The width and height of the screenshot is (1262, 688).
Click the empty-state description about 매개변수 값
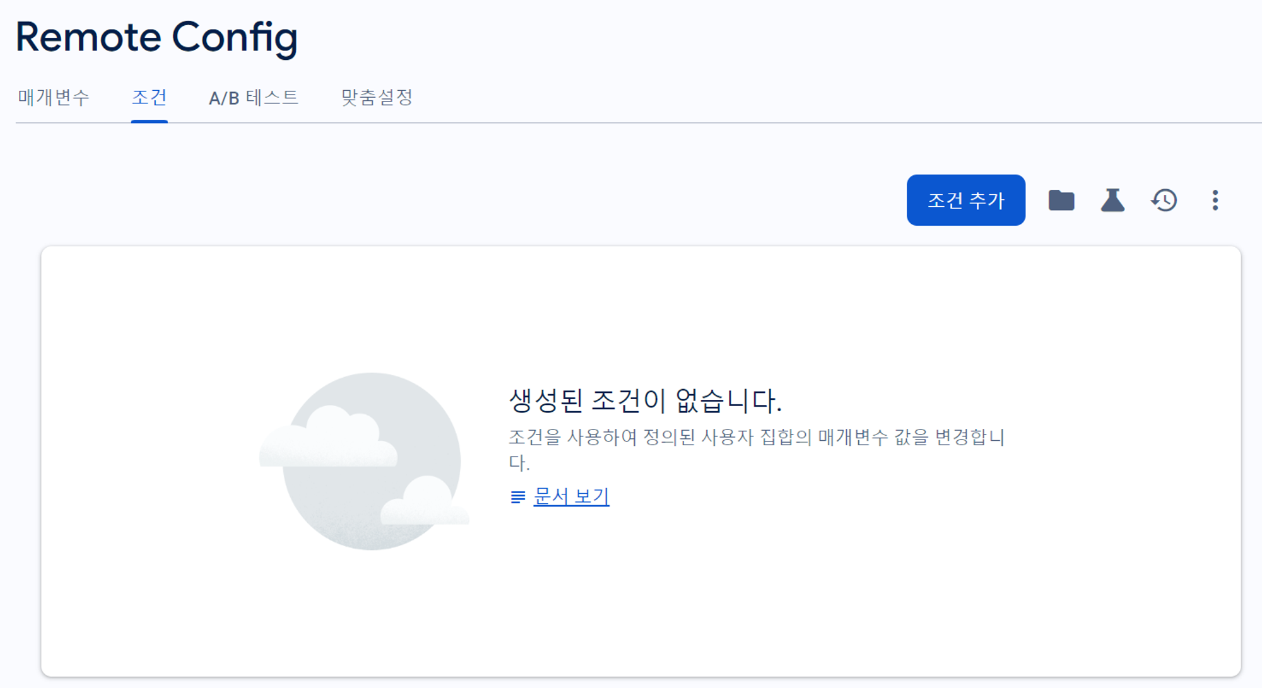click(x=756, y=438)
